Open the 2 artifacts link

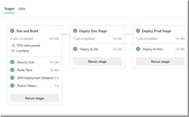coord(22,51)
